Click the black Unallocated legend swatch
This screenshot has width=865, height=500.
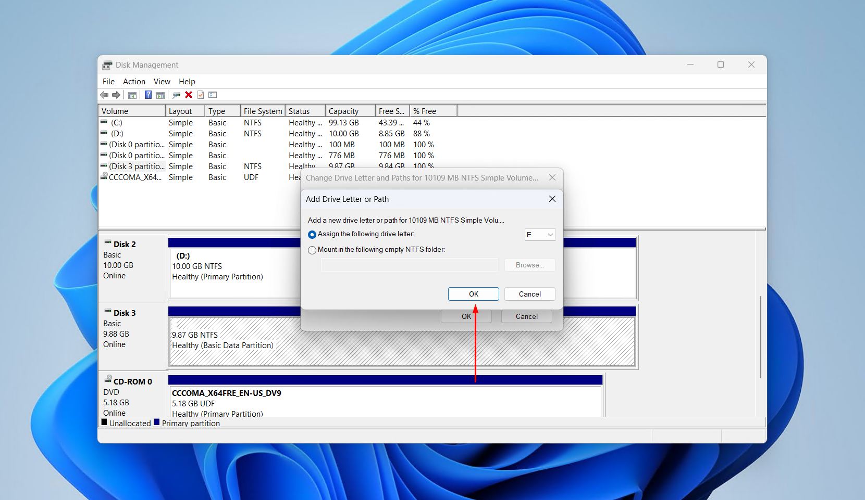click(x=104, y=422)
